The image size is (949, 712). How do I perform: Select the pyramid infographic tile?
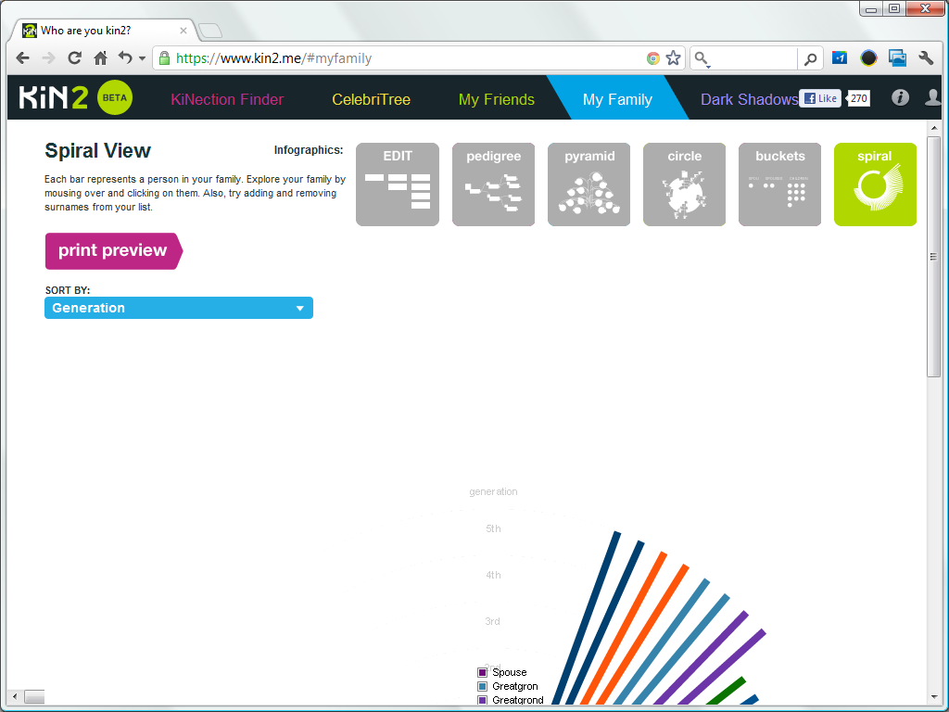pyautogui.click(x=588, y=184)
